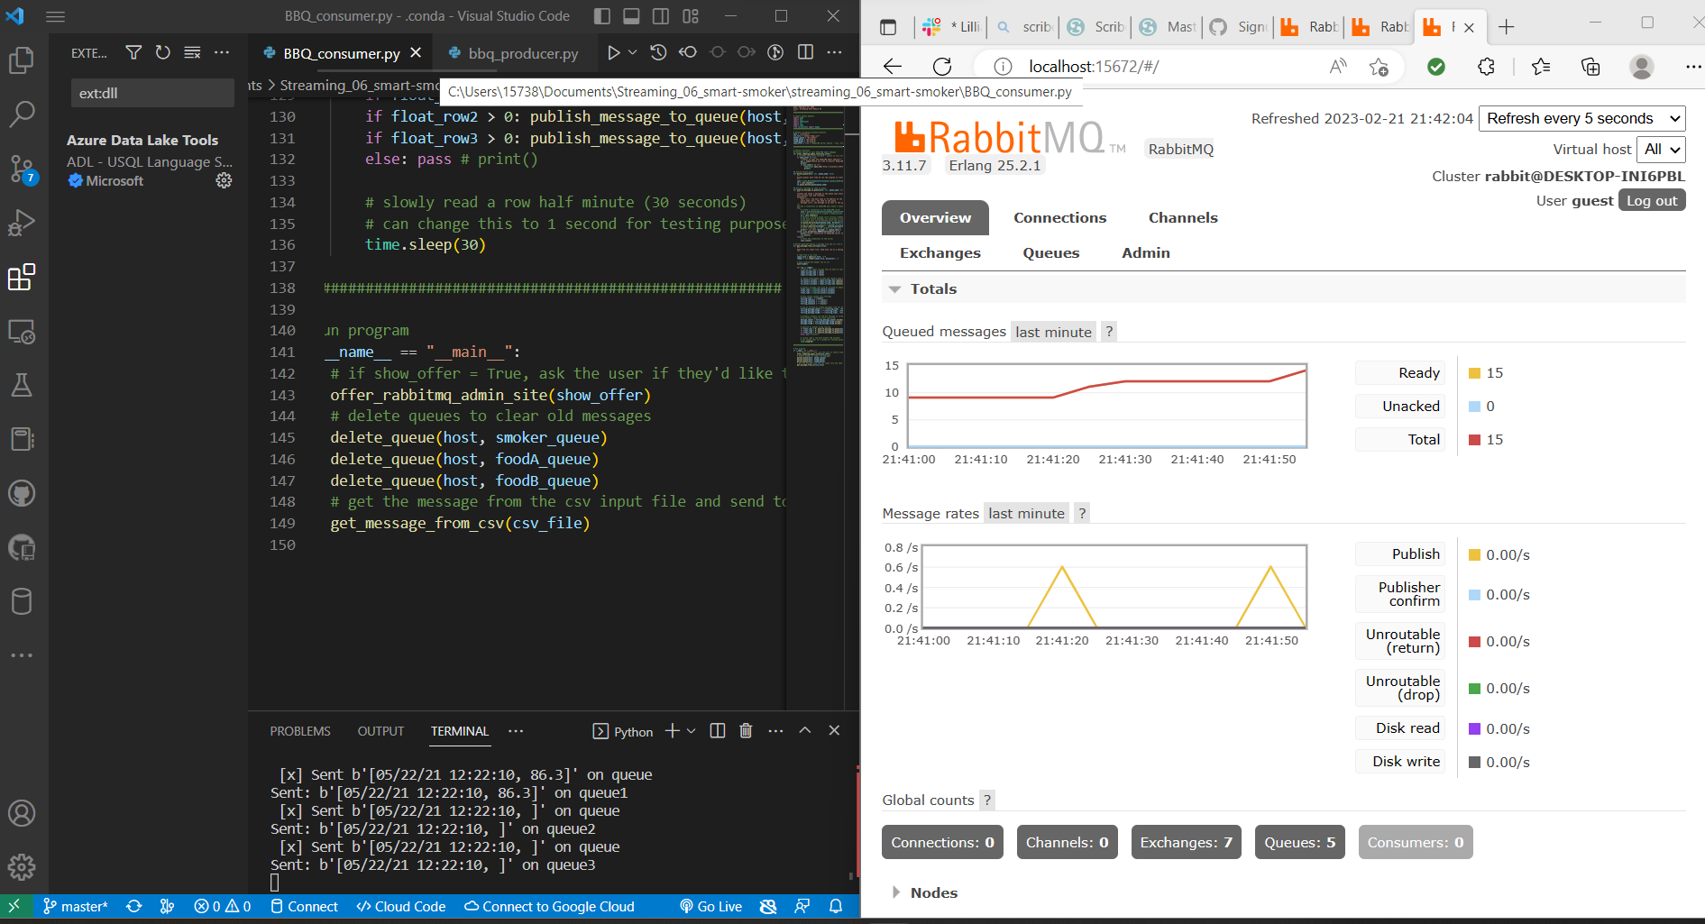Open the Source Control view in VS Code

click(x=22, y=168)
